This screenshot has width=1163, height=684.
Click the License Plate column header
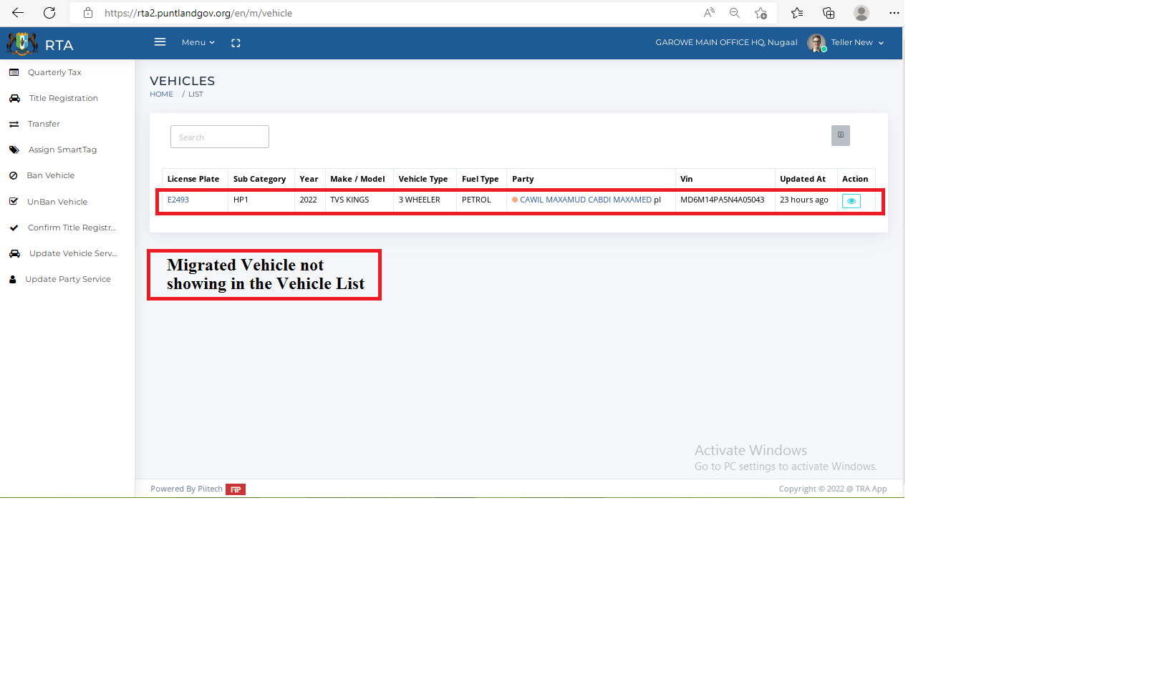pyautogui.click(x=193, y=179)
